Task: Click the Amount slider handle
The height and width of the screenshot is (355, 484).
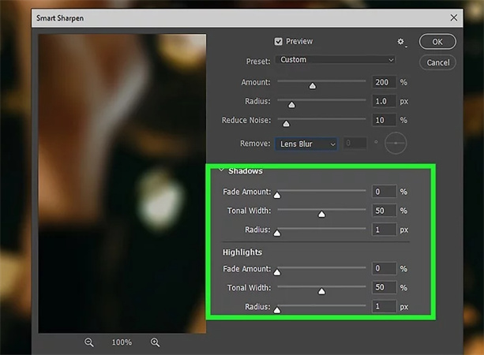Action: (x=312, y=87)
